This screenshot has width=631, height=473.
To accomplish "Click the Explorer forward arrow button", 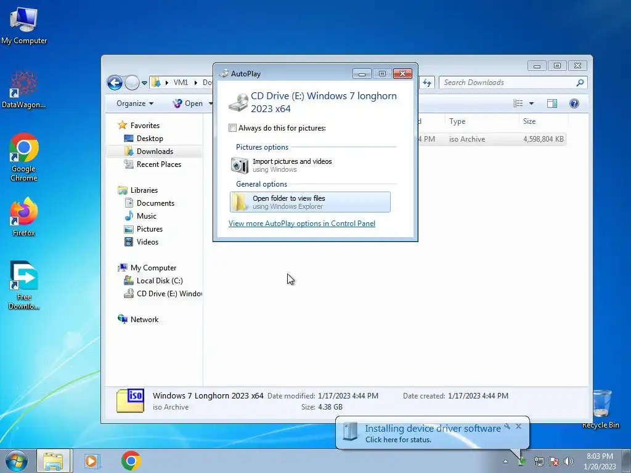I will pyautogui.click(x=132, y=83).
